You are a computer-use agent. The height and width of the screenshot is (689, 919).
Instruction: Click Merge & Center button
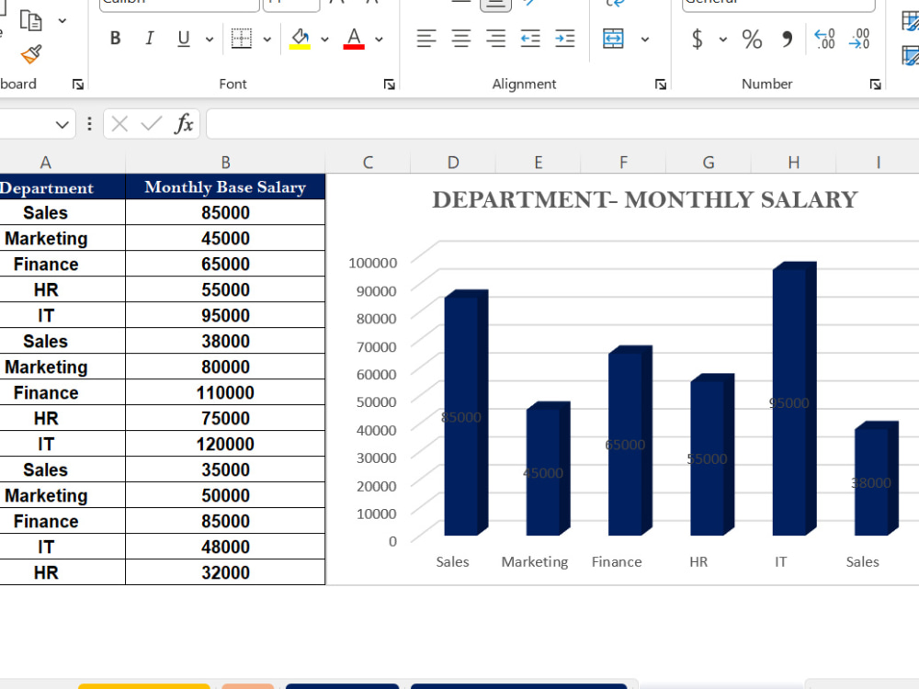(613, 39)
